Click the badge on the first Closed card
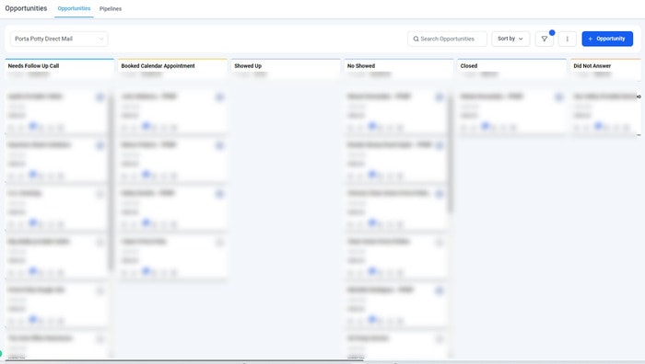 558,97
